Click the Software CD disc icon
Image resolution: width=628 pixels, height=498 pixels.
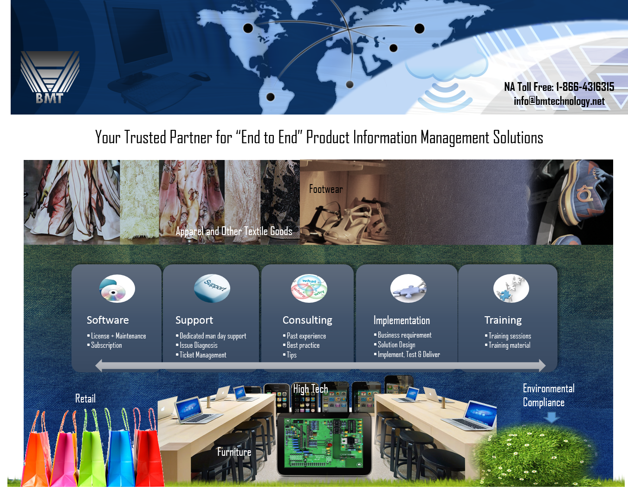click(x=117, y=289)
